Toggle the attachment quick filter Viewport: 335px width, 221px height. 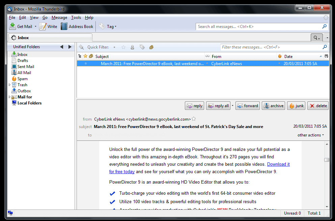coord(151,47)
